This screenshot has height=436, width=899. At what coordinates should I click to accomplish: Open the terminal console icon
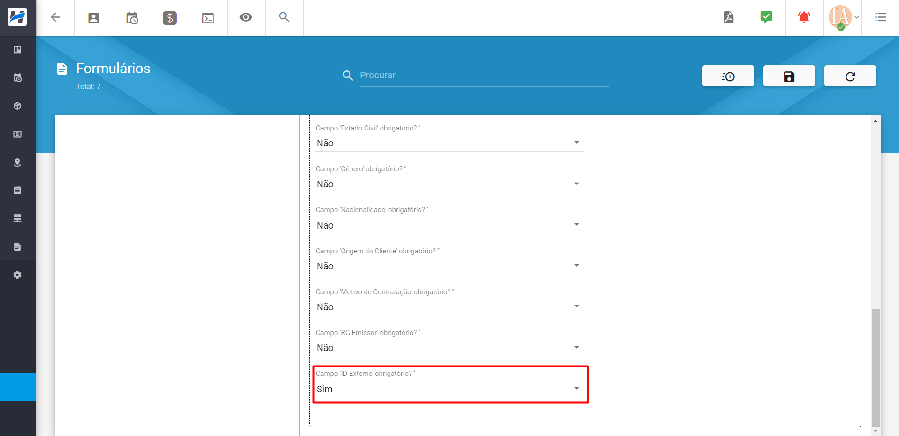click(x=208, y=18)
